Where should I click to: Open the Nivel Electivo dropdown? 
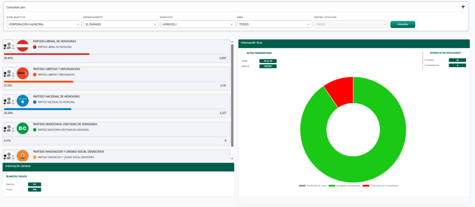[x=44, y=24]
